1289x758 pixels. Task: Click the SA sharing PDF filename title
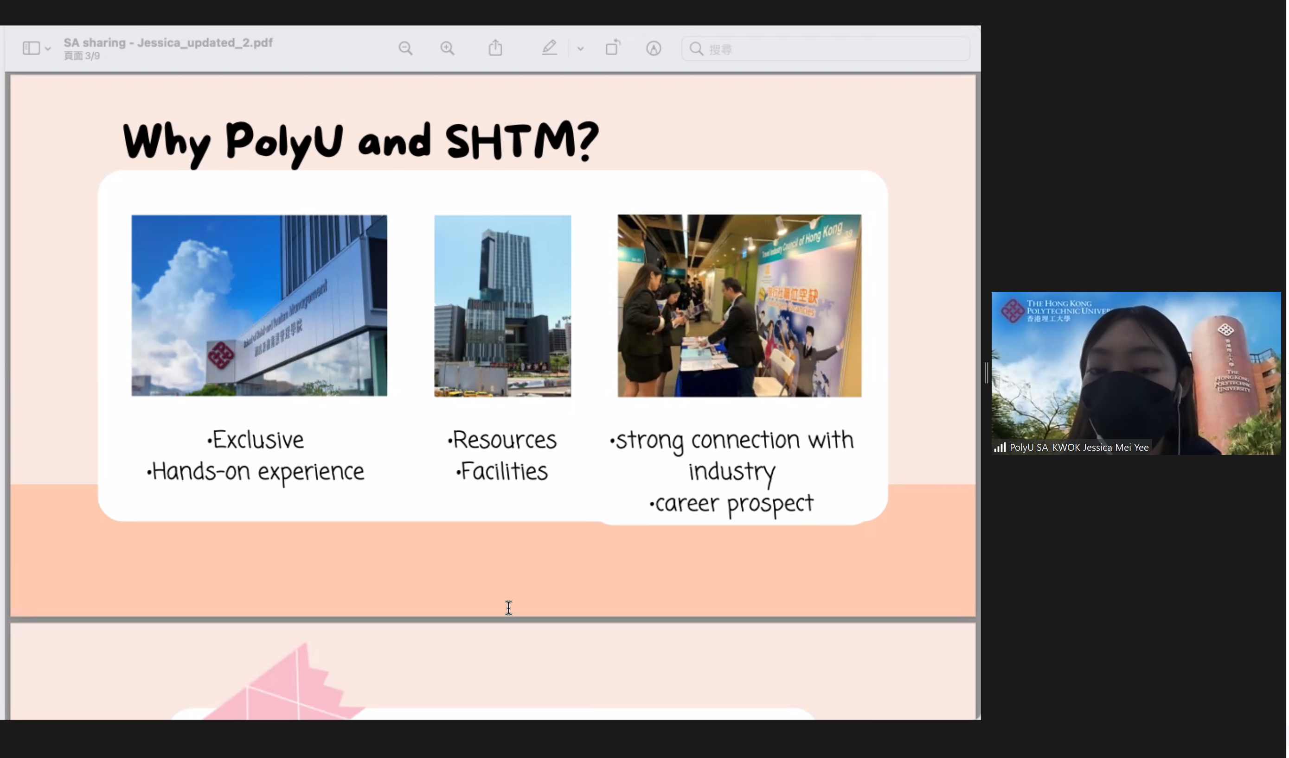pyautogui.click(x=168, y=43)
